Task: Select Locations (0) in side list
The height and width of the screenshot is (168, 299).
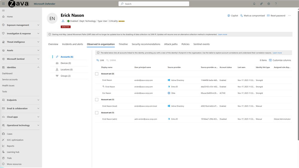Action: [x=66, y=70]
